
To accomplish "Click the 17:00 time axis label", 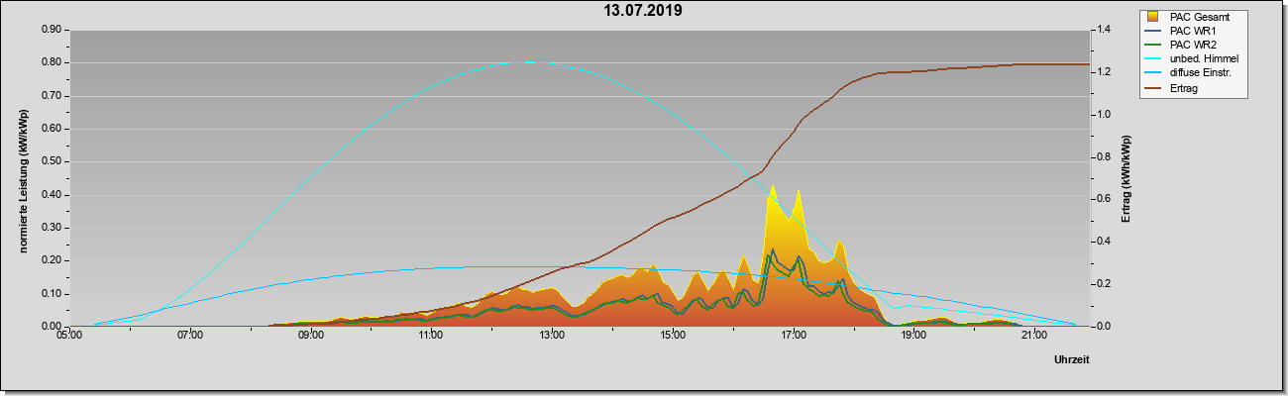I will click(793, 337).
